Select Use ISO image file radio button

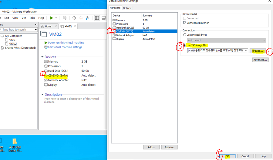click(185, 45)
